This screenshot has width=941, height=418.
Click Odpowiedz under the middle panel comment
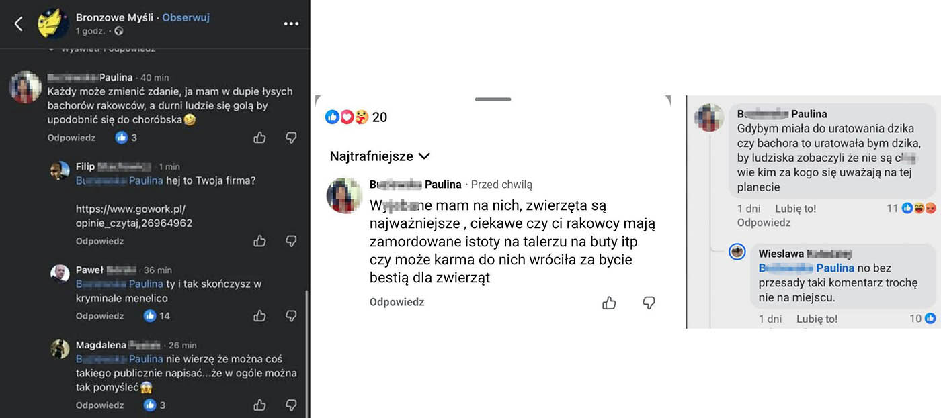[397, 302]
